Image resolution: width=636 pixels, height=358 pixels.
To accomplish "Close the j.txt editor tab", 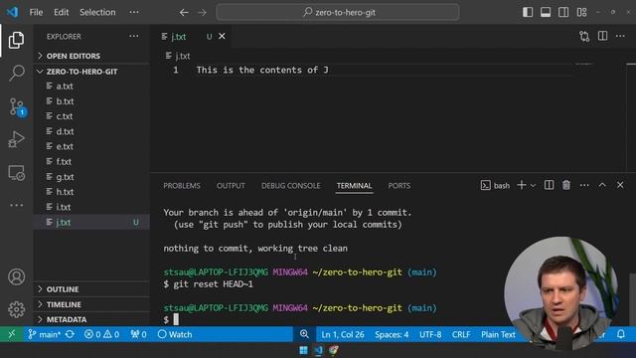I will (x=222, y=36).
